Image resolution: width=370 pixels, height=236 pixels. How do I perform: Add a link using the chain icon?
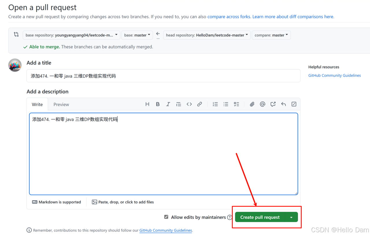(199, 104)
